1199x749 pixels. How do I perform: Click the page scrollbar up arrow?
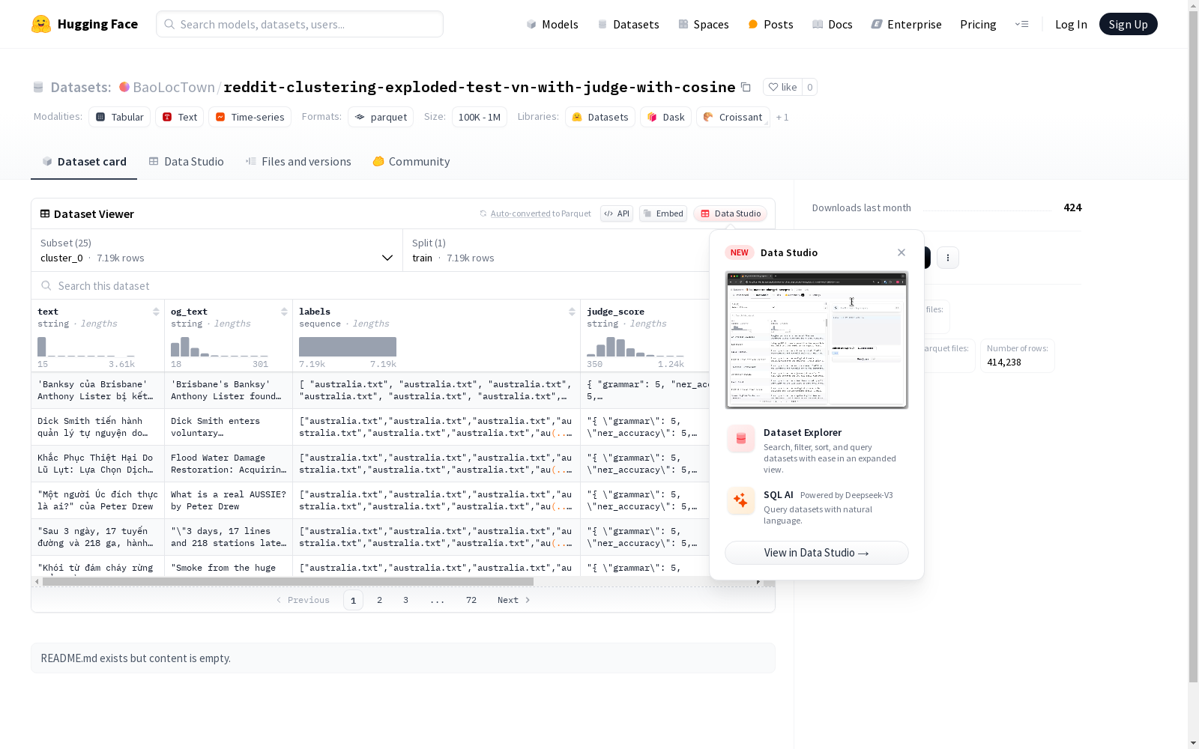click(x=1193, y=5)
